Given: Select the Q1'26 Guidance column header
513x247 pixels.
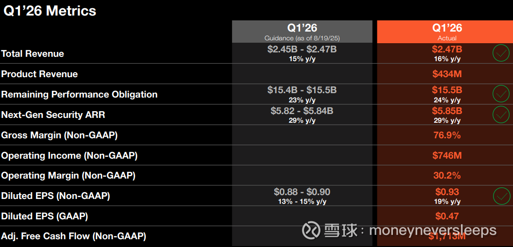Looking at the screenshot, I should pyautogui.click(x=302, y=32).
